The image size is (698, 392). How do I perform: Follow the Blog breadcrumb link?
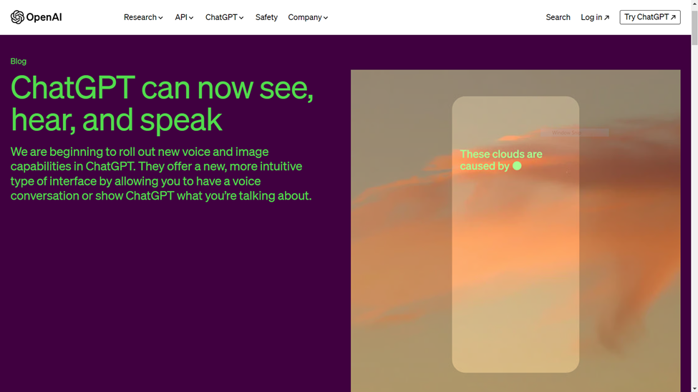(18, 61)
